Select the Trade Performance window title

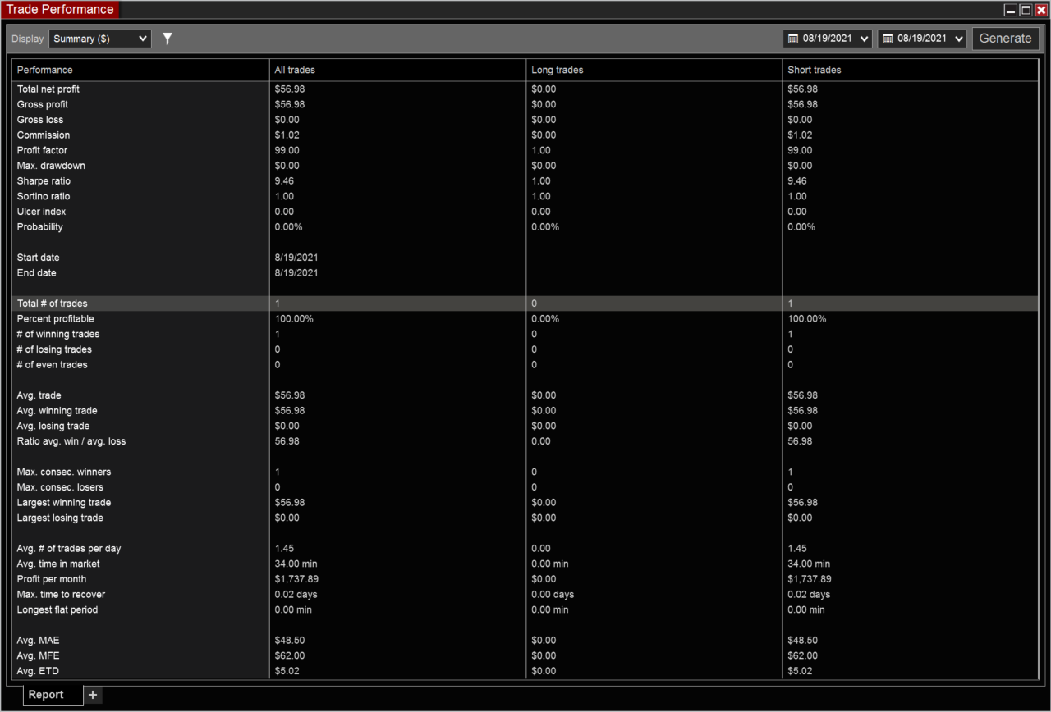(60, 10)
